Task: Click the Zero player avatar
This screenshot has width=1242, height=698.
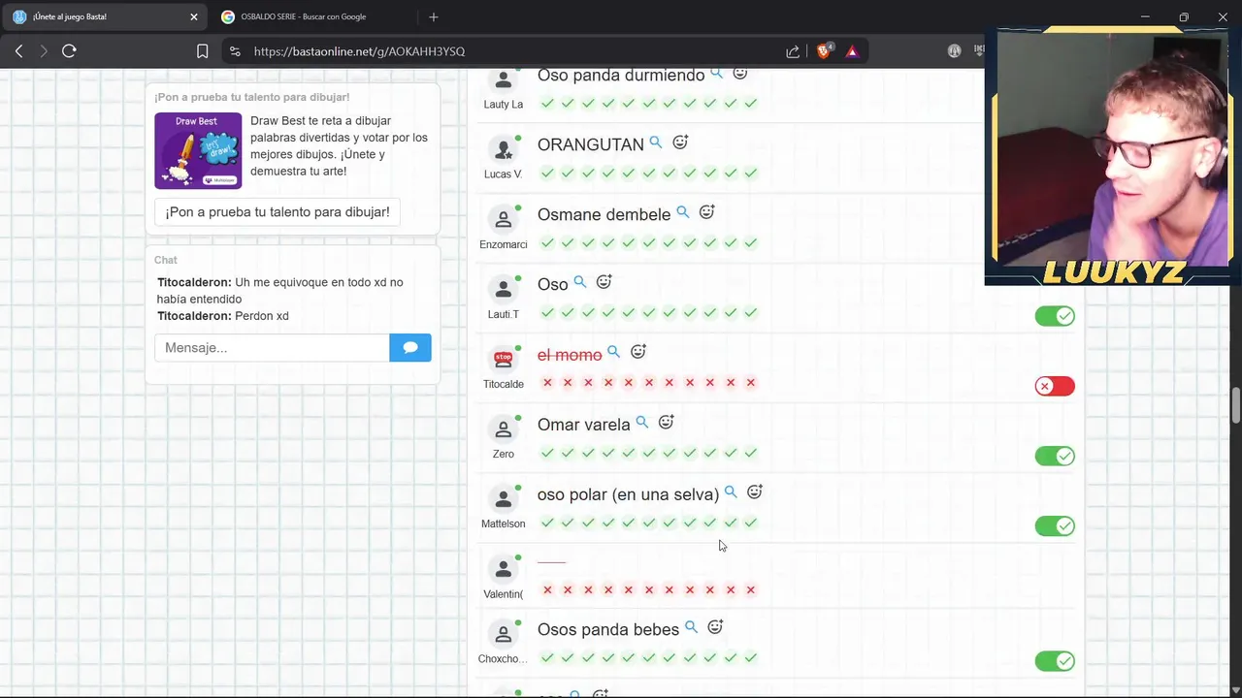Action: [503, 429]
